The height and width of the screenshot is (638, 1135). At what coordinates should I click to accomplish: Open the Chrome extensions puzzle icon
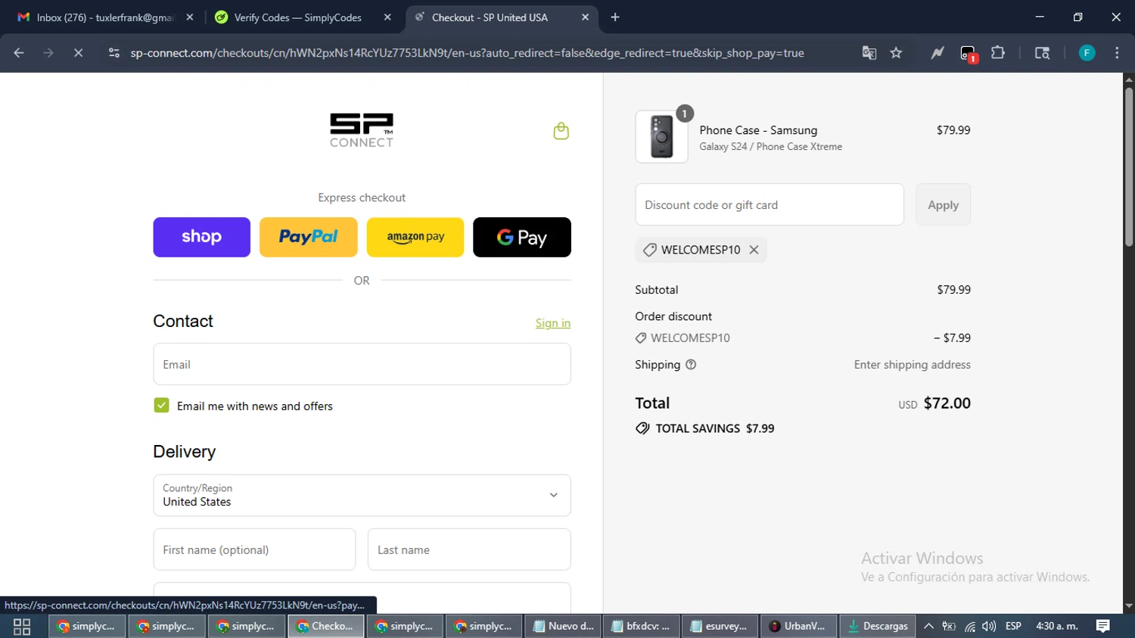998,53
